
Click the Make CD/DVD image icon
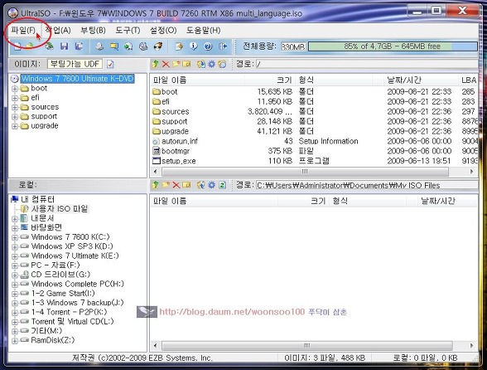click(x=99, y=46)
